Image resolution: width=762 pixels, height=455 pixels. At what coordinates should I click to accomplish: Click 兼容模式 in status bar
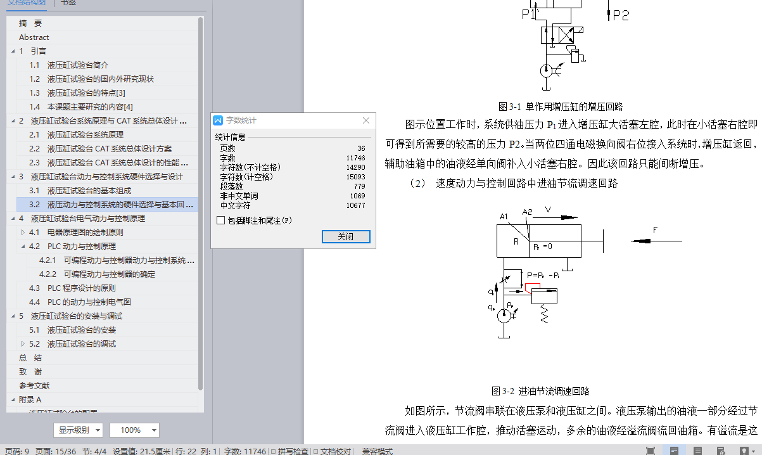(378, 451)
